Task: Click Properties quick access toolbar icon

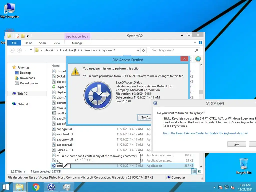Action: point(17,36)
